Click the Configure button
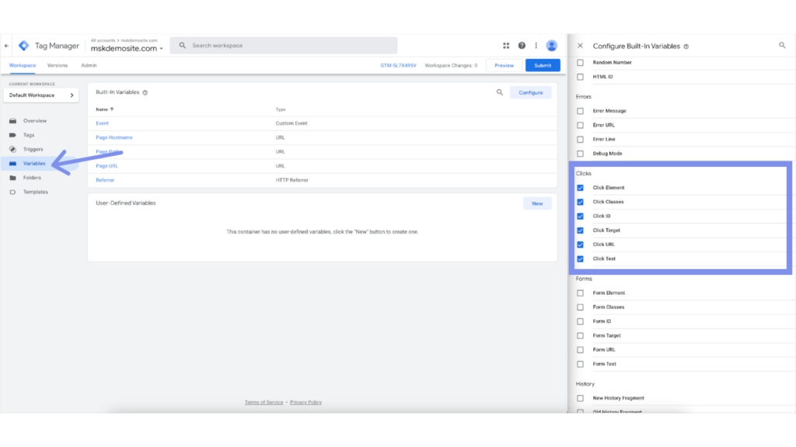Image resolution: width=796 pixels, height=447 pixels. point(530,93)
